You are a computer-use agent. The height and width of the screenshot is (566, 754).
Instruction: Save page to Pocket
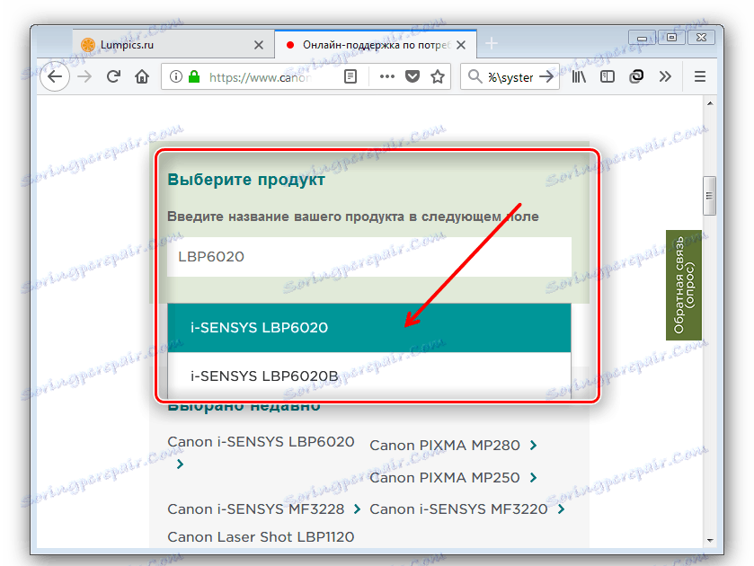(x=412, y=76)
